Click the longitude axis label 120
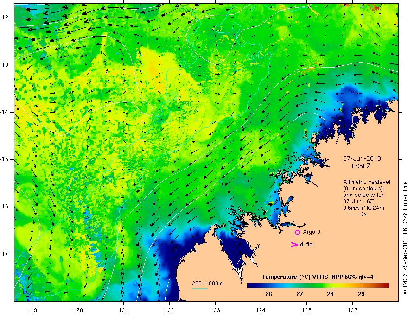 [x=78, y=310]
